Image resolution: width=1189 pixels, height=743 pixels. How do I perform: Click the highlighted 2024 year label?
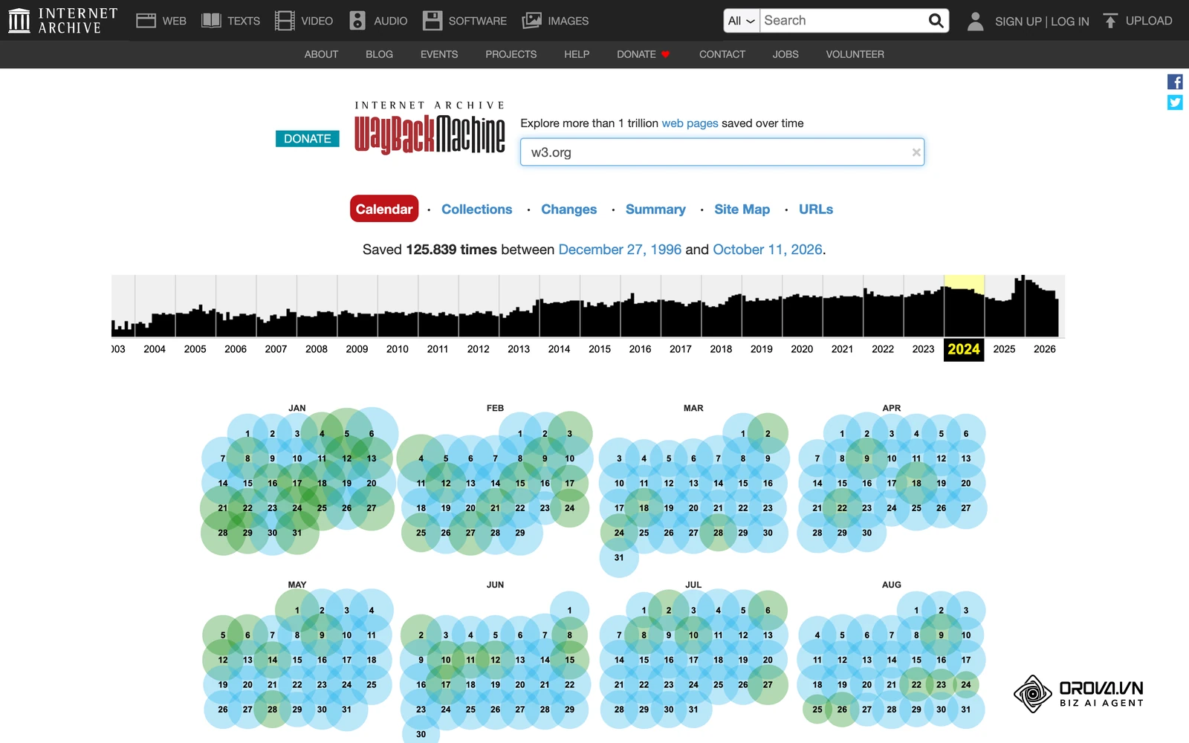coord(964,349)
